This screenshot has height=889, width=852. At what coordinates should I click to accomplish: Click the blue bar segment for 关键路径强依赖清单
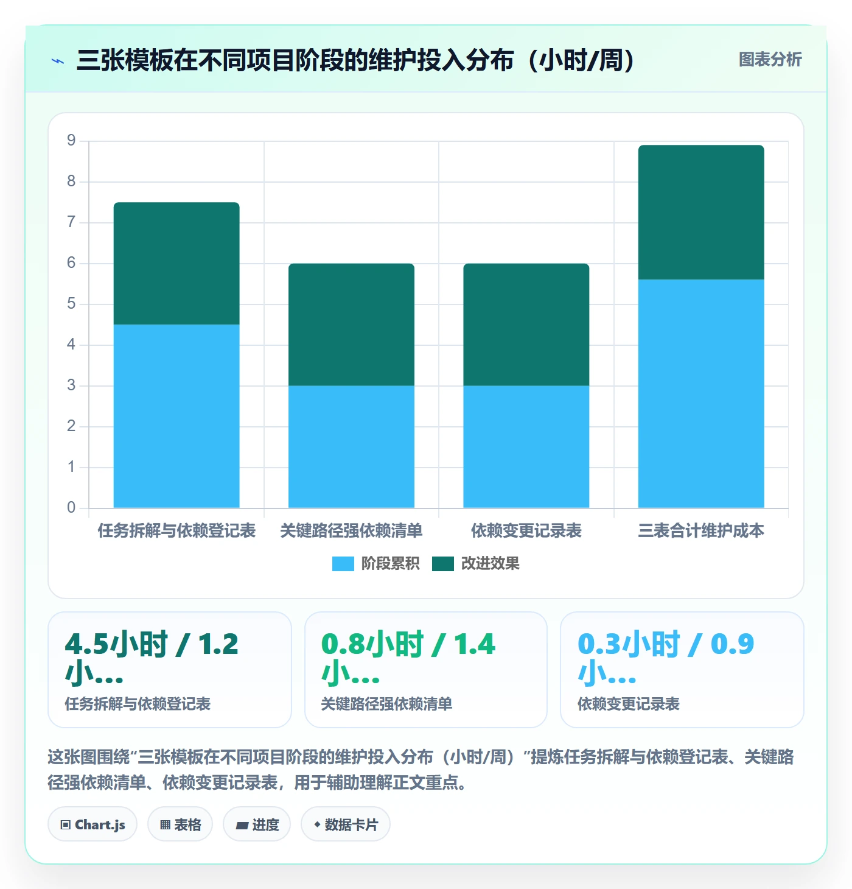(x=351, y=446)
